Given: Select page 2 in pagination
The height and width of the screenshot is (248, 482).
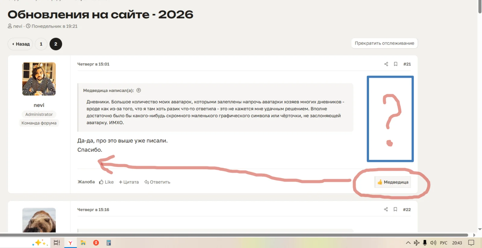Looking at the screenshot, I should (56, 44).
